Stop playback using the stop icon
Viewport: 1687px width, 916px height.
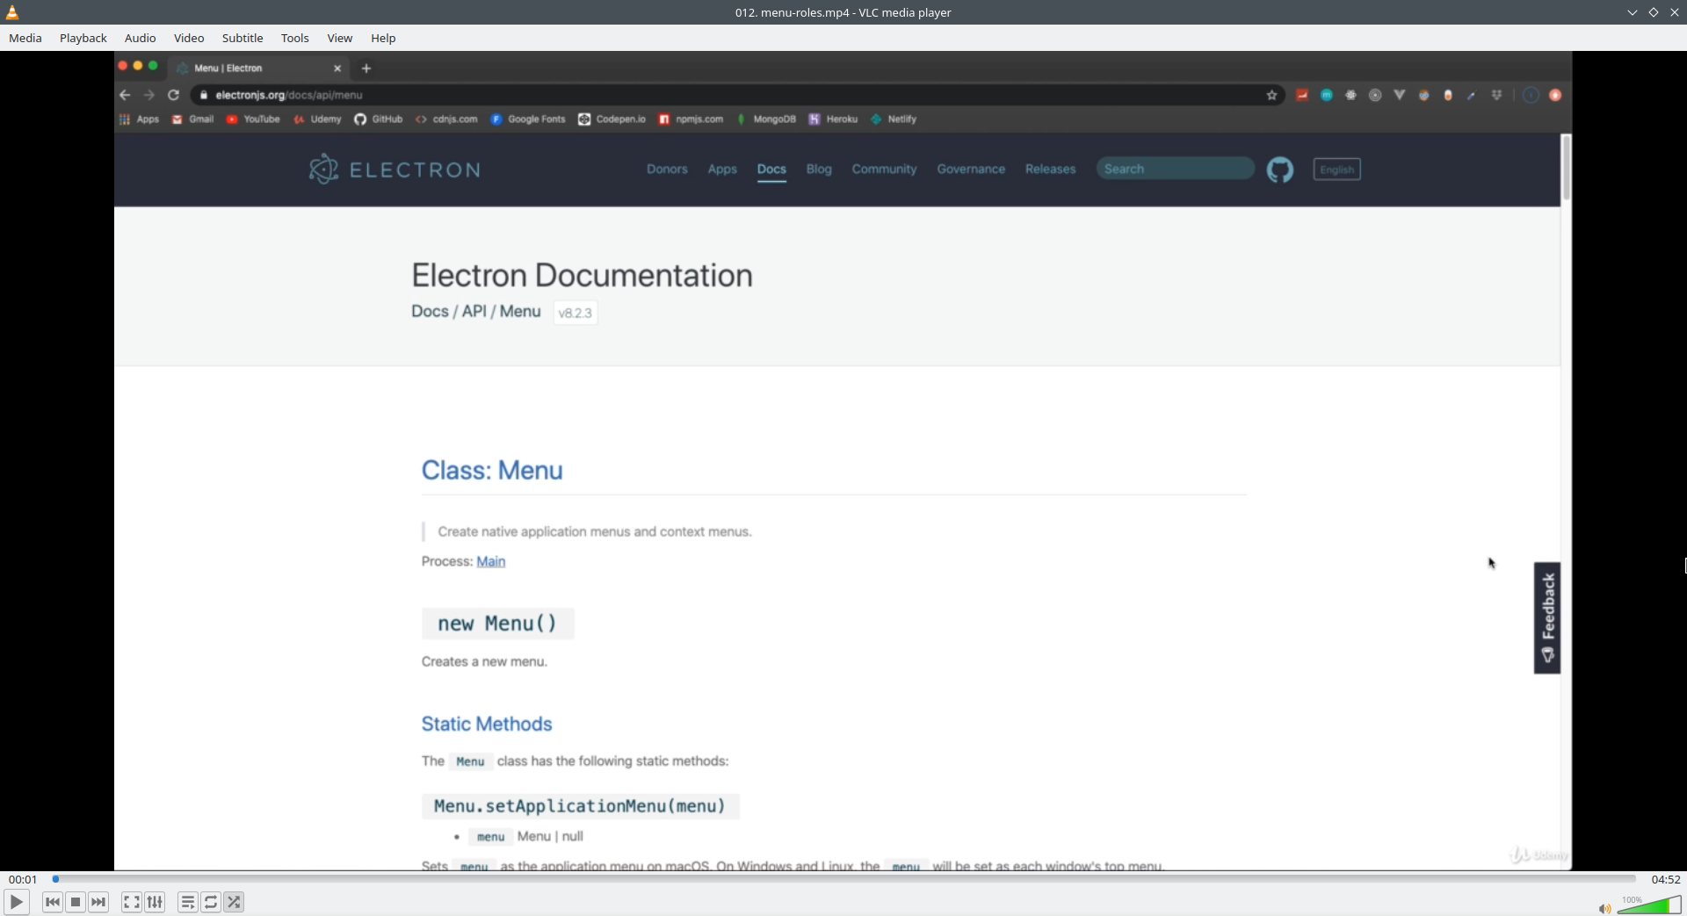pyautogui.click(x=76, y=902)
